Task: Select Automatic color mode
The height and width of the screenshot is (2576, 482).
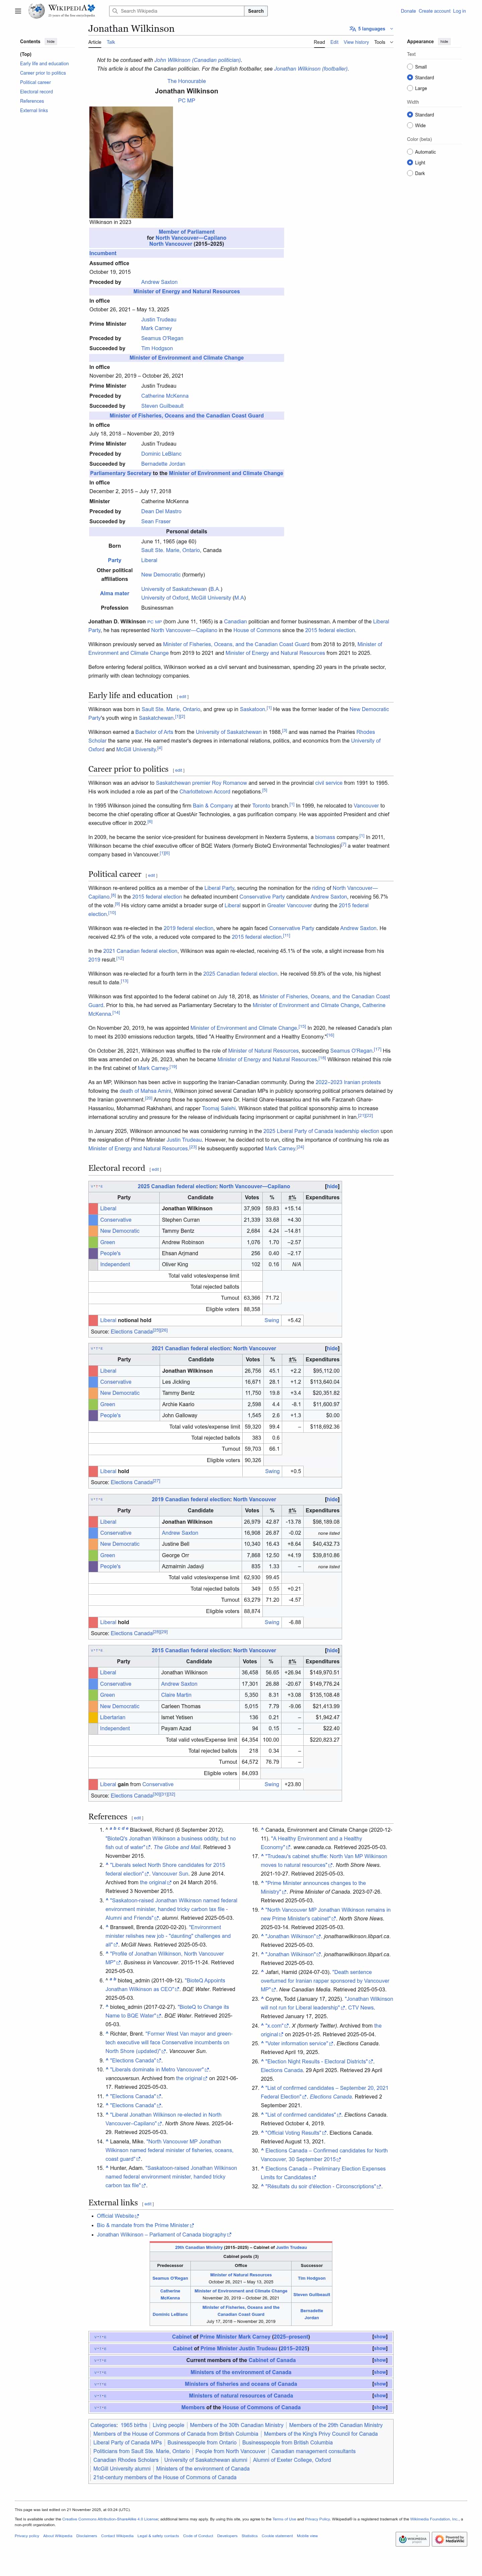Action: (410, 152)
